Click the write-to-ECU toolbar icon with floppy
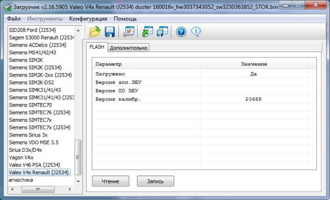 [x=162, y=31]
